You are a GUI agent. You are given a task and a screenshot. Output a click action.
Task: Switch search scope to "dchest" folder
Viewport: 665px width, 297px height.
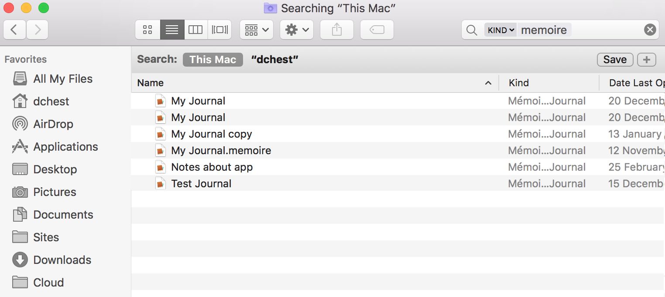[x=274, y=60]
